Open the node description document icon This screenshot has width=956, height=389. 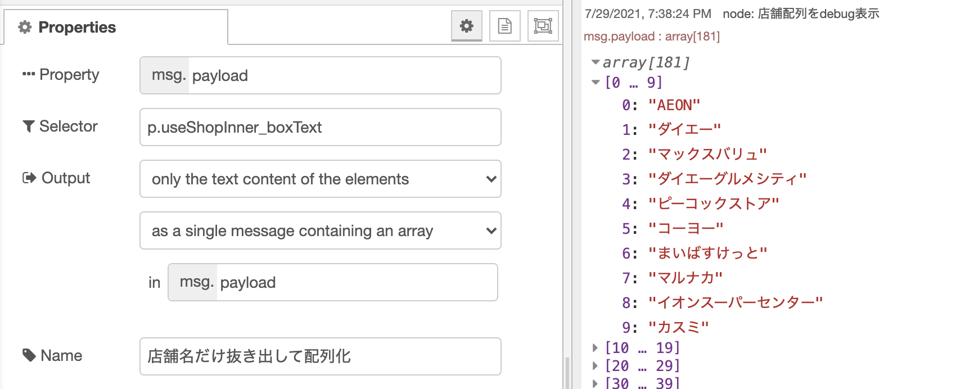point(505,26)
